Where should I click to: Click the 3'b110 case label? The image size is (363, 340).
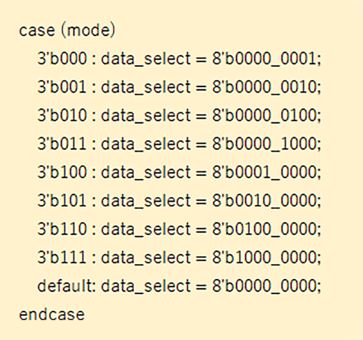pos(62,229)
